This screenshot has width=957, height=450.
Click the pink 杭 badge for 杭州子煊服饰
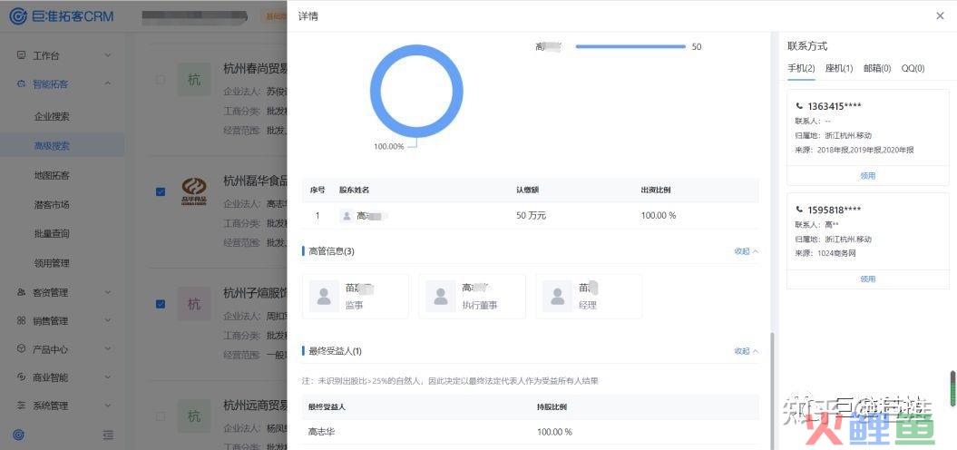(194, 304)
